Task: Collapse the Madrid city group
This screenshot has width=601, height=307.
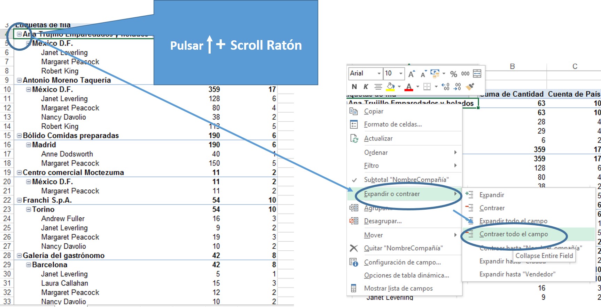Action: (29, 145)
